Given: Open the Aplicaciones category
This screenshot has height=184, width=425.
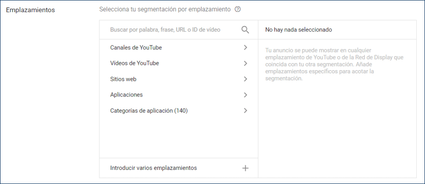Looking at the screenshot, I should pos(179,95).
